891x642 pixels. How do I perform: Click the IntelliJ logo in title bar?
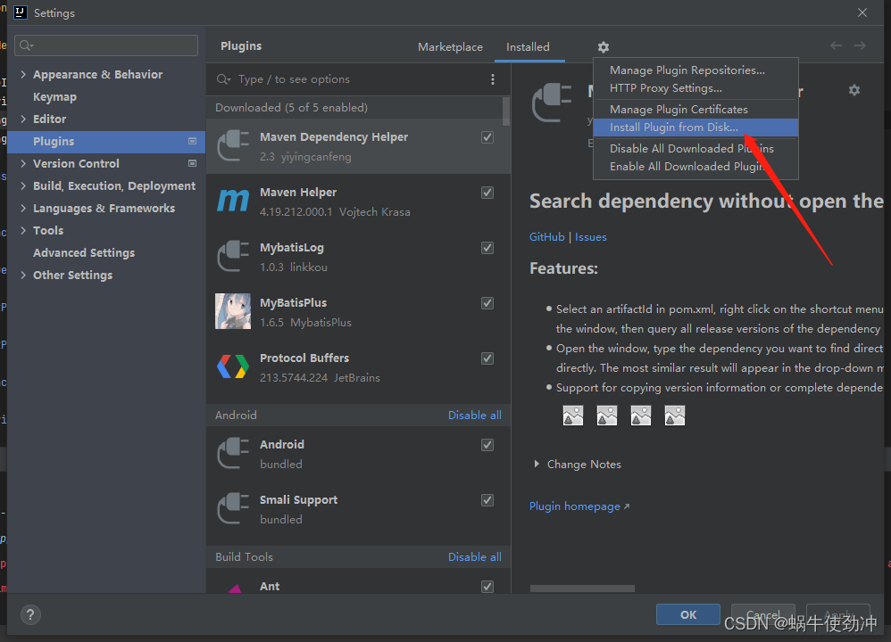pos(21,12)
